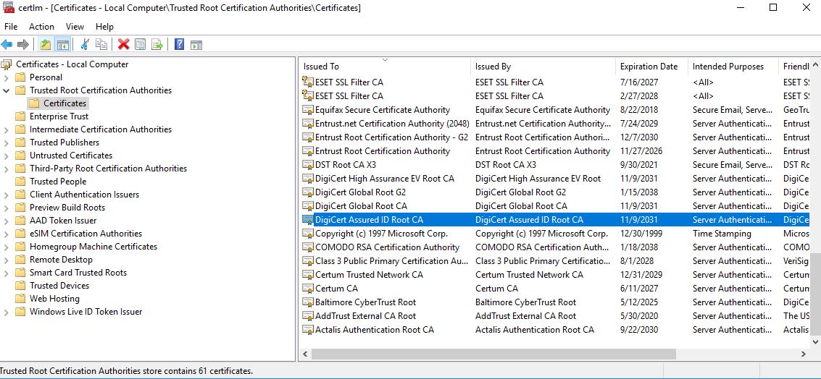Click the 12/30/1999 expiration date cell

[643, 234]
